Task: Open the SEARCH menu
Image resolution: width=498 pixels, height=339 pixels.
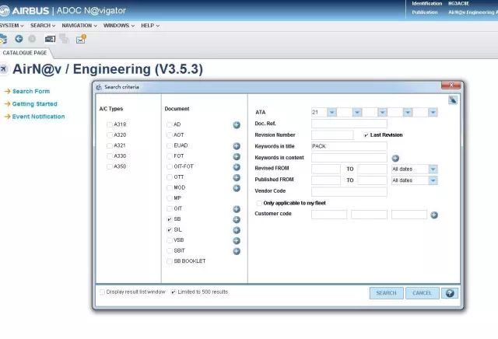Action: click(43, 26)
